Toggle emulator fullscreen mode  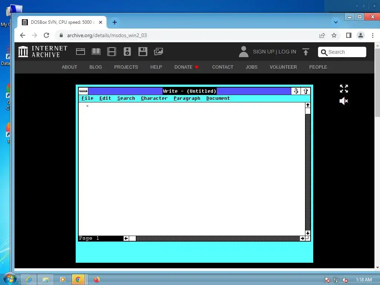[344, 89]
